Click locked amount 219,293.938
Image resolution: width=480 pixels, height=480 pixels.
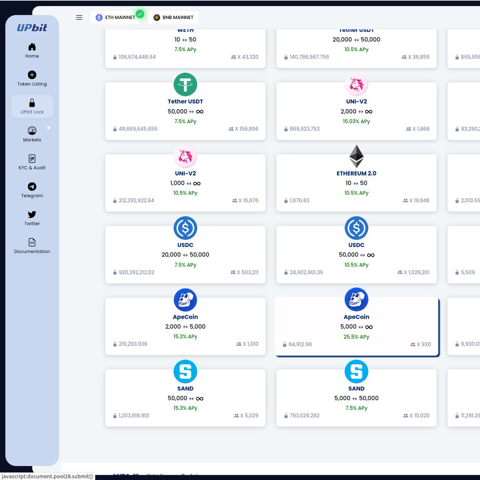click(133, 344)
